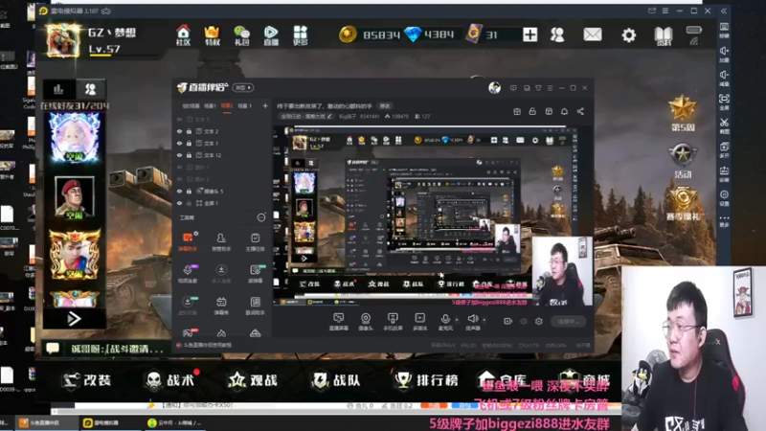Click the plus button to add currency

[530, 34]
